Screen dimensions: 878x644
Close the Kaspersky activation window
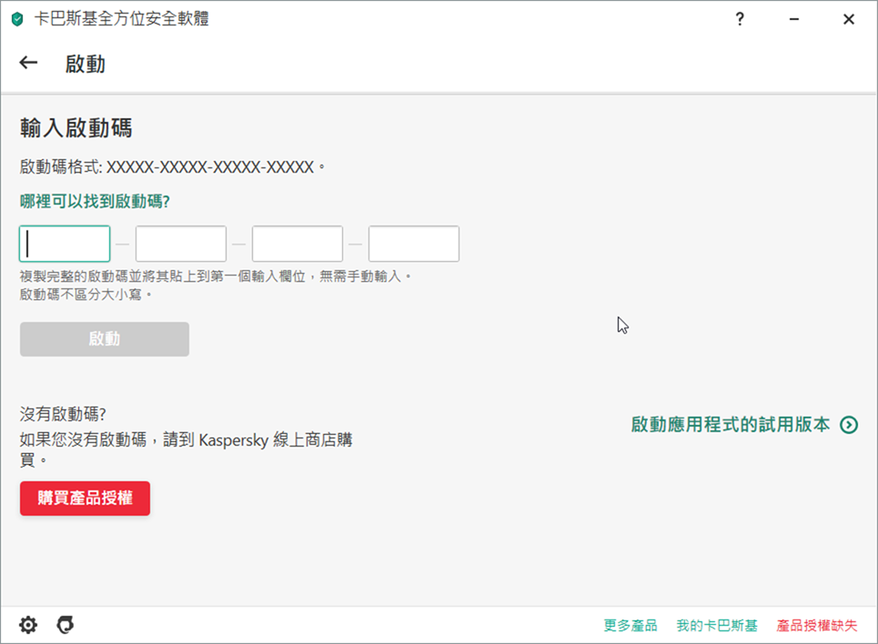pos(848,19)
